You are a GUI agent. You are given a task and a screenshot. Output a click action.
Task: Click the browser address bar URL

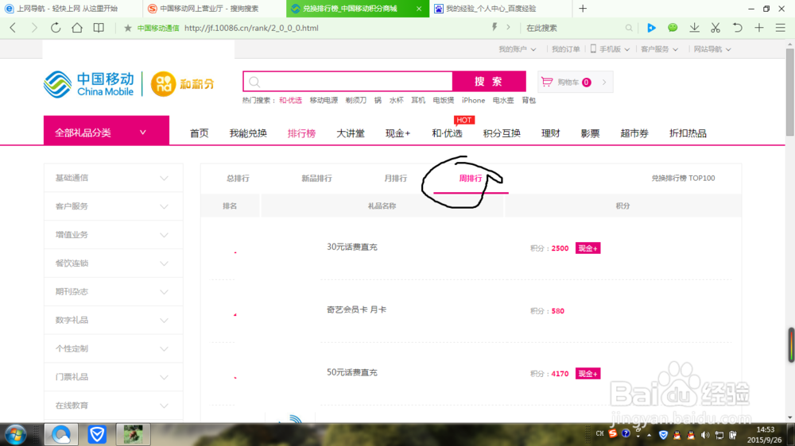click(x=251, y=28)
